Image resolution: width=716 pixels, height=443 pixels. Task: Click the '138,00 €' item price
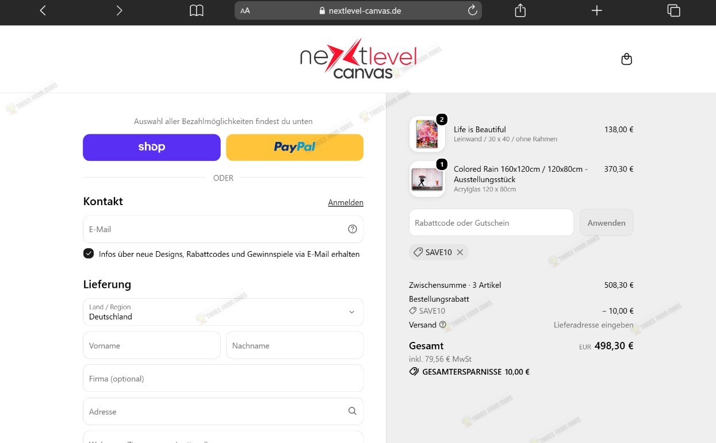click(x=619, y=129)
